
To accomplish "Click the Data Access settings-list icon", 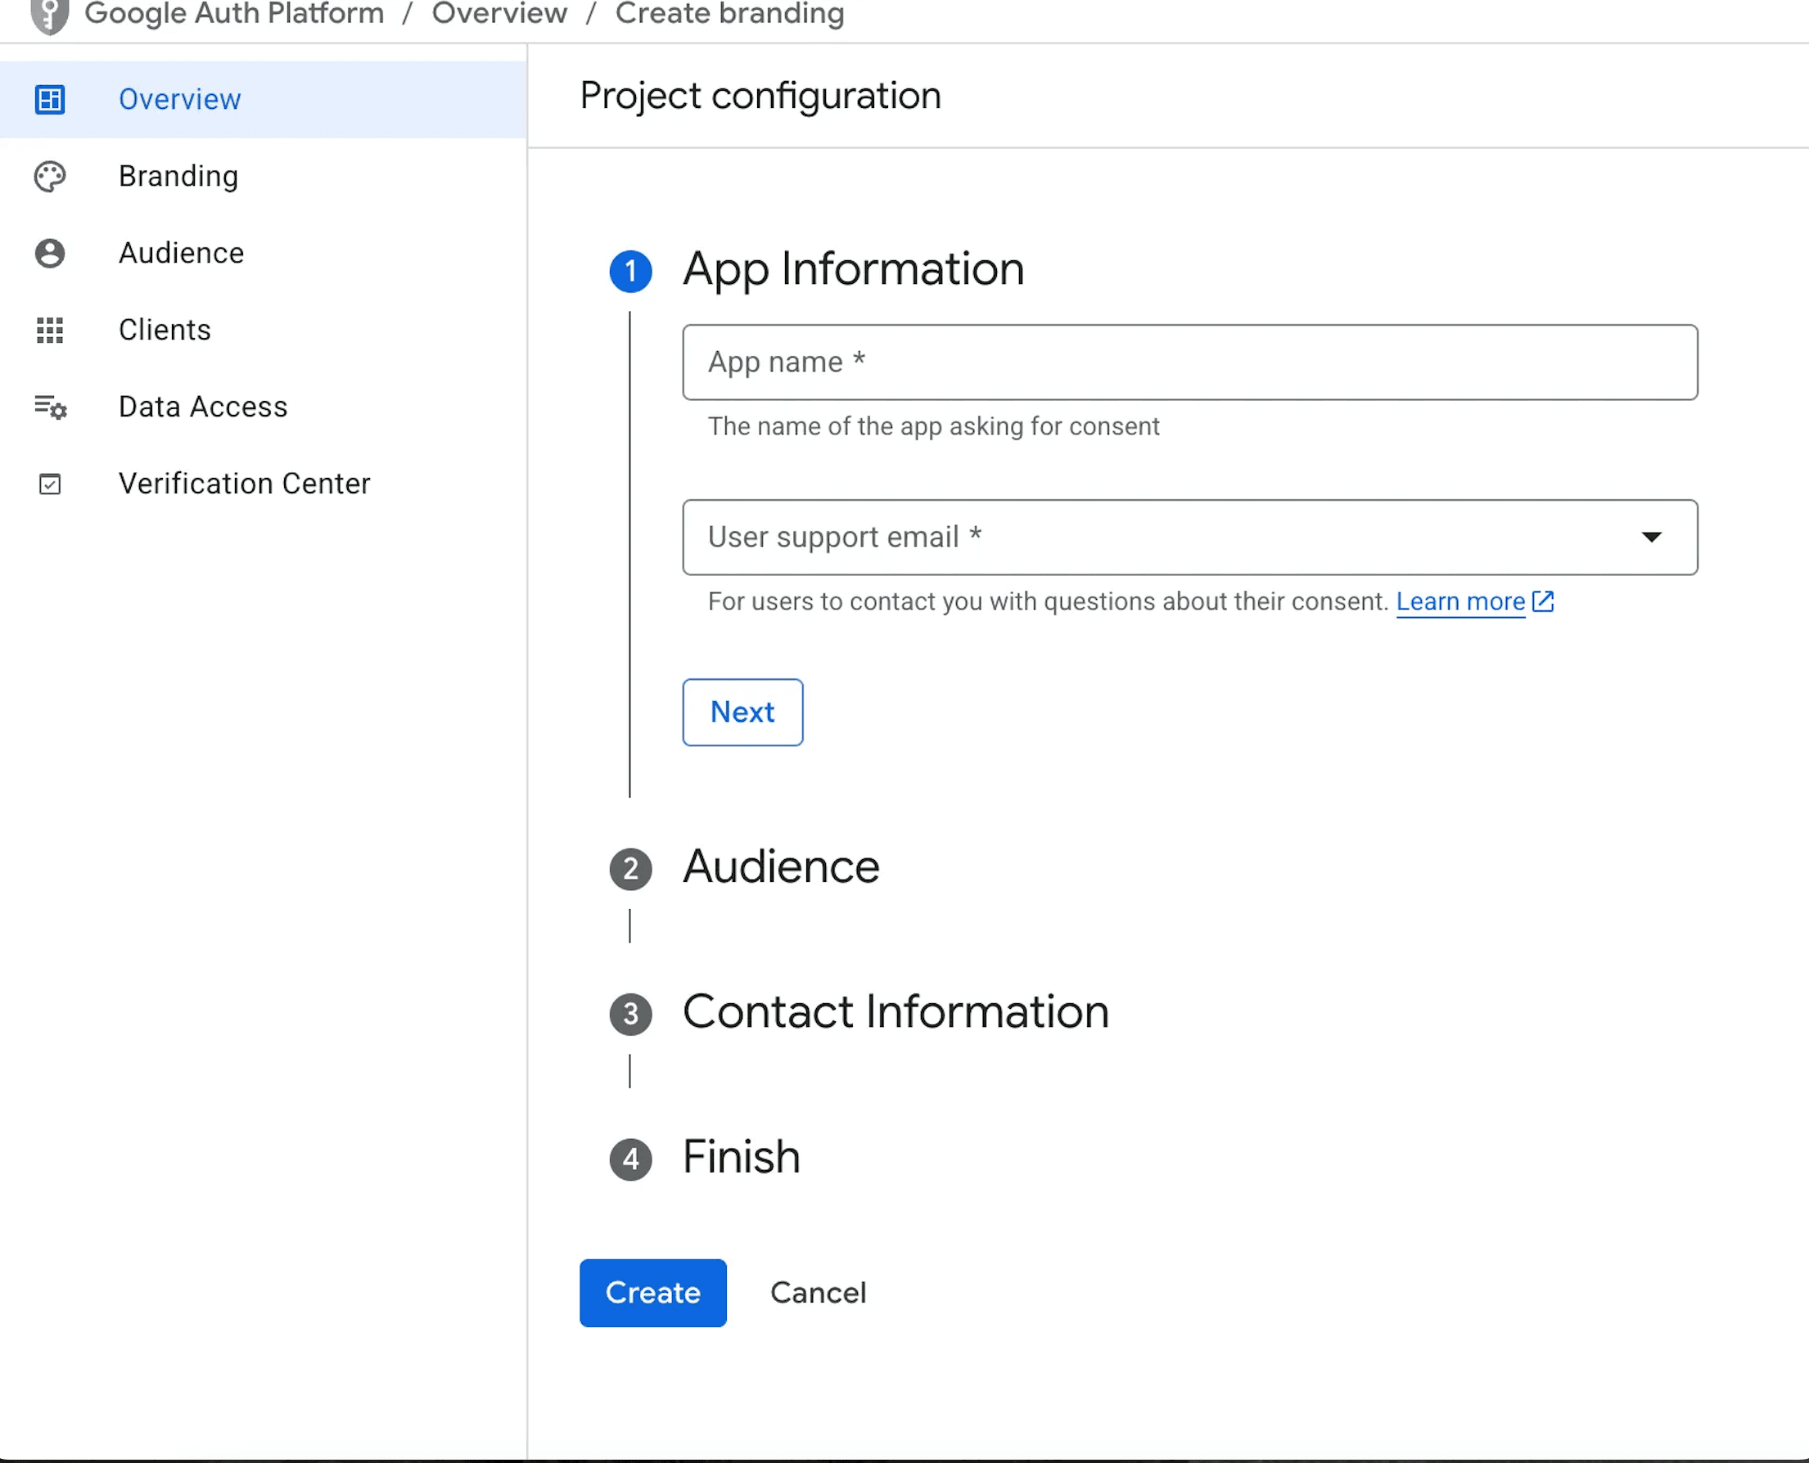I will [x=50, y=407].
